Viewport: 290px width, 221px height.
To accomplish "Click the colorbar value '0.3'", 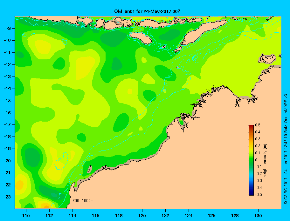I will 258,139.
